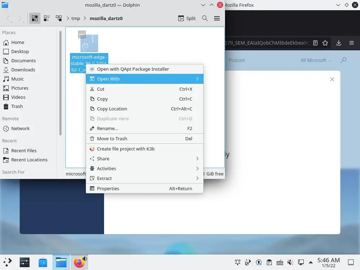The image size is (360, 270).
Task: Choose Cut from context menu
Action: coord(144,89)
